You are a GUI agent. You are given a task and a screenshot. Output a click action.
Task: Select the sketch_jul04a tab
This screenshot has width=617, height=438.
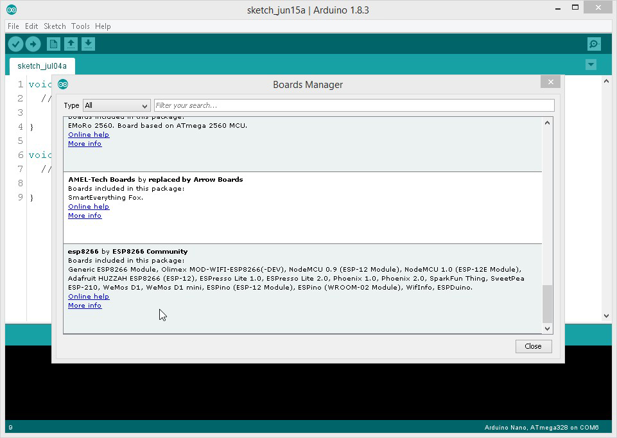(x=42, y=66)
